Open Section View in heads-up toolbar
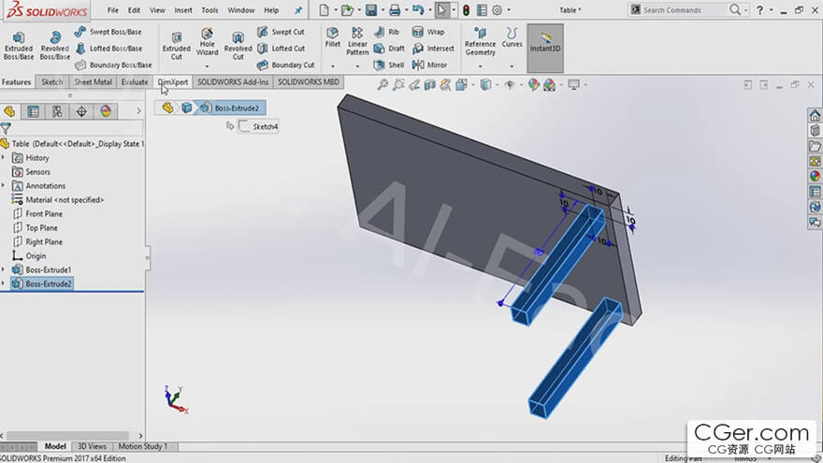The height and width of the screenshot is (463, 823). (429, 84)
